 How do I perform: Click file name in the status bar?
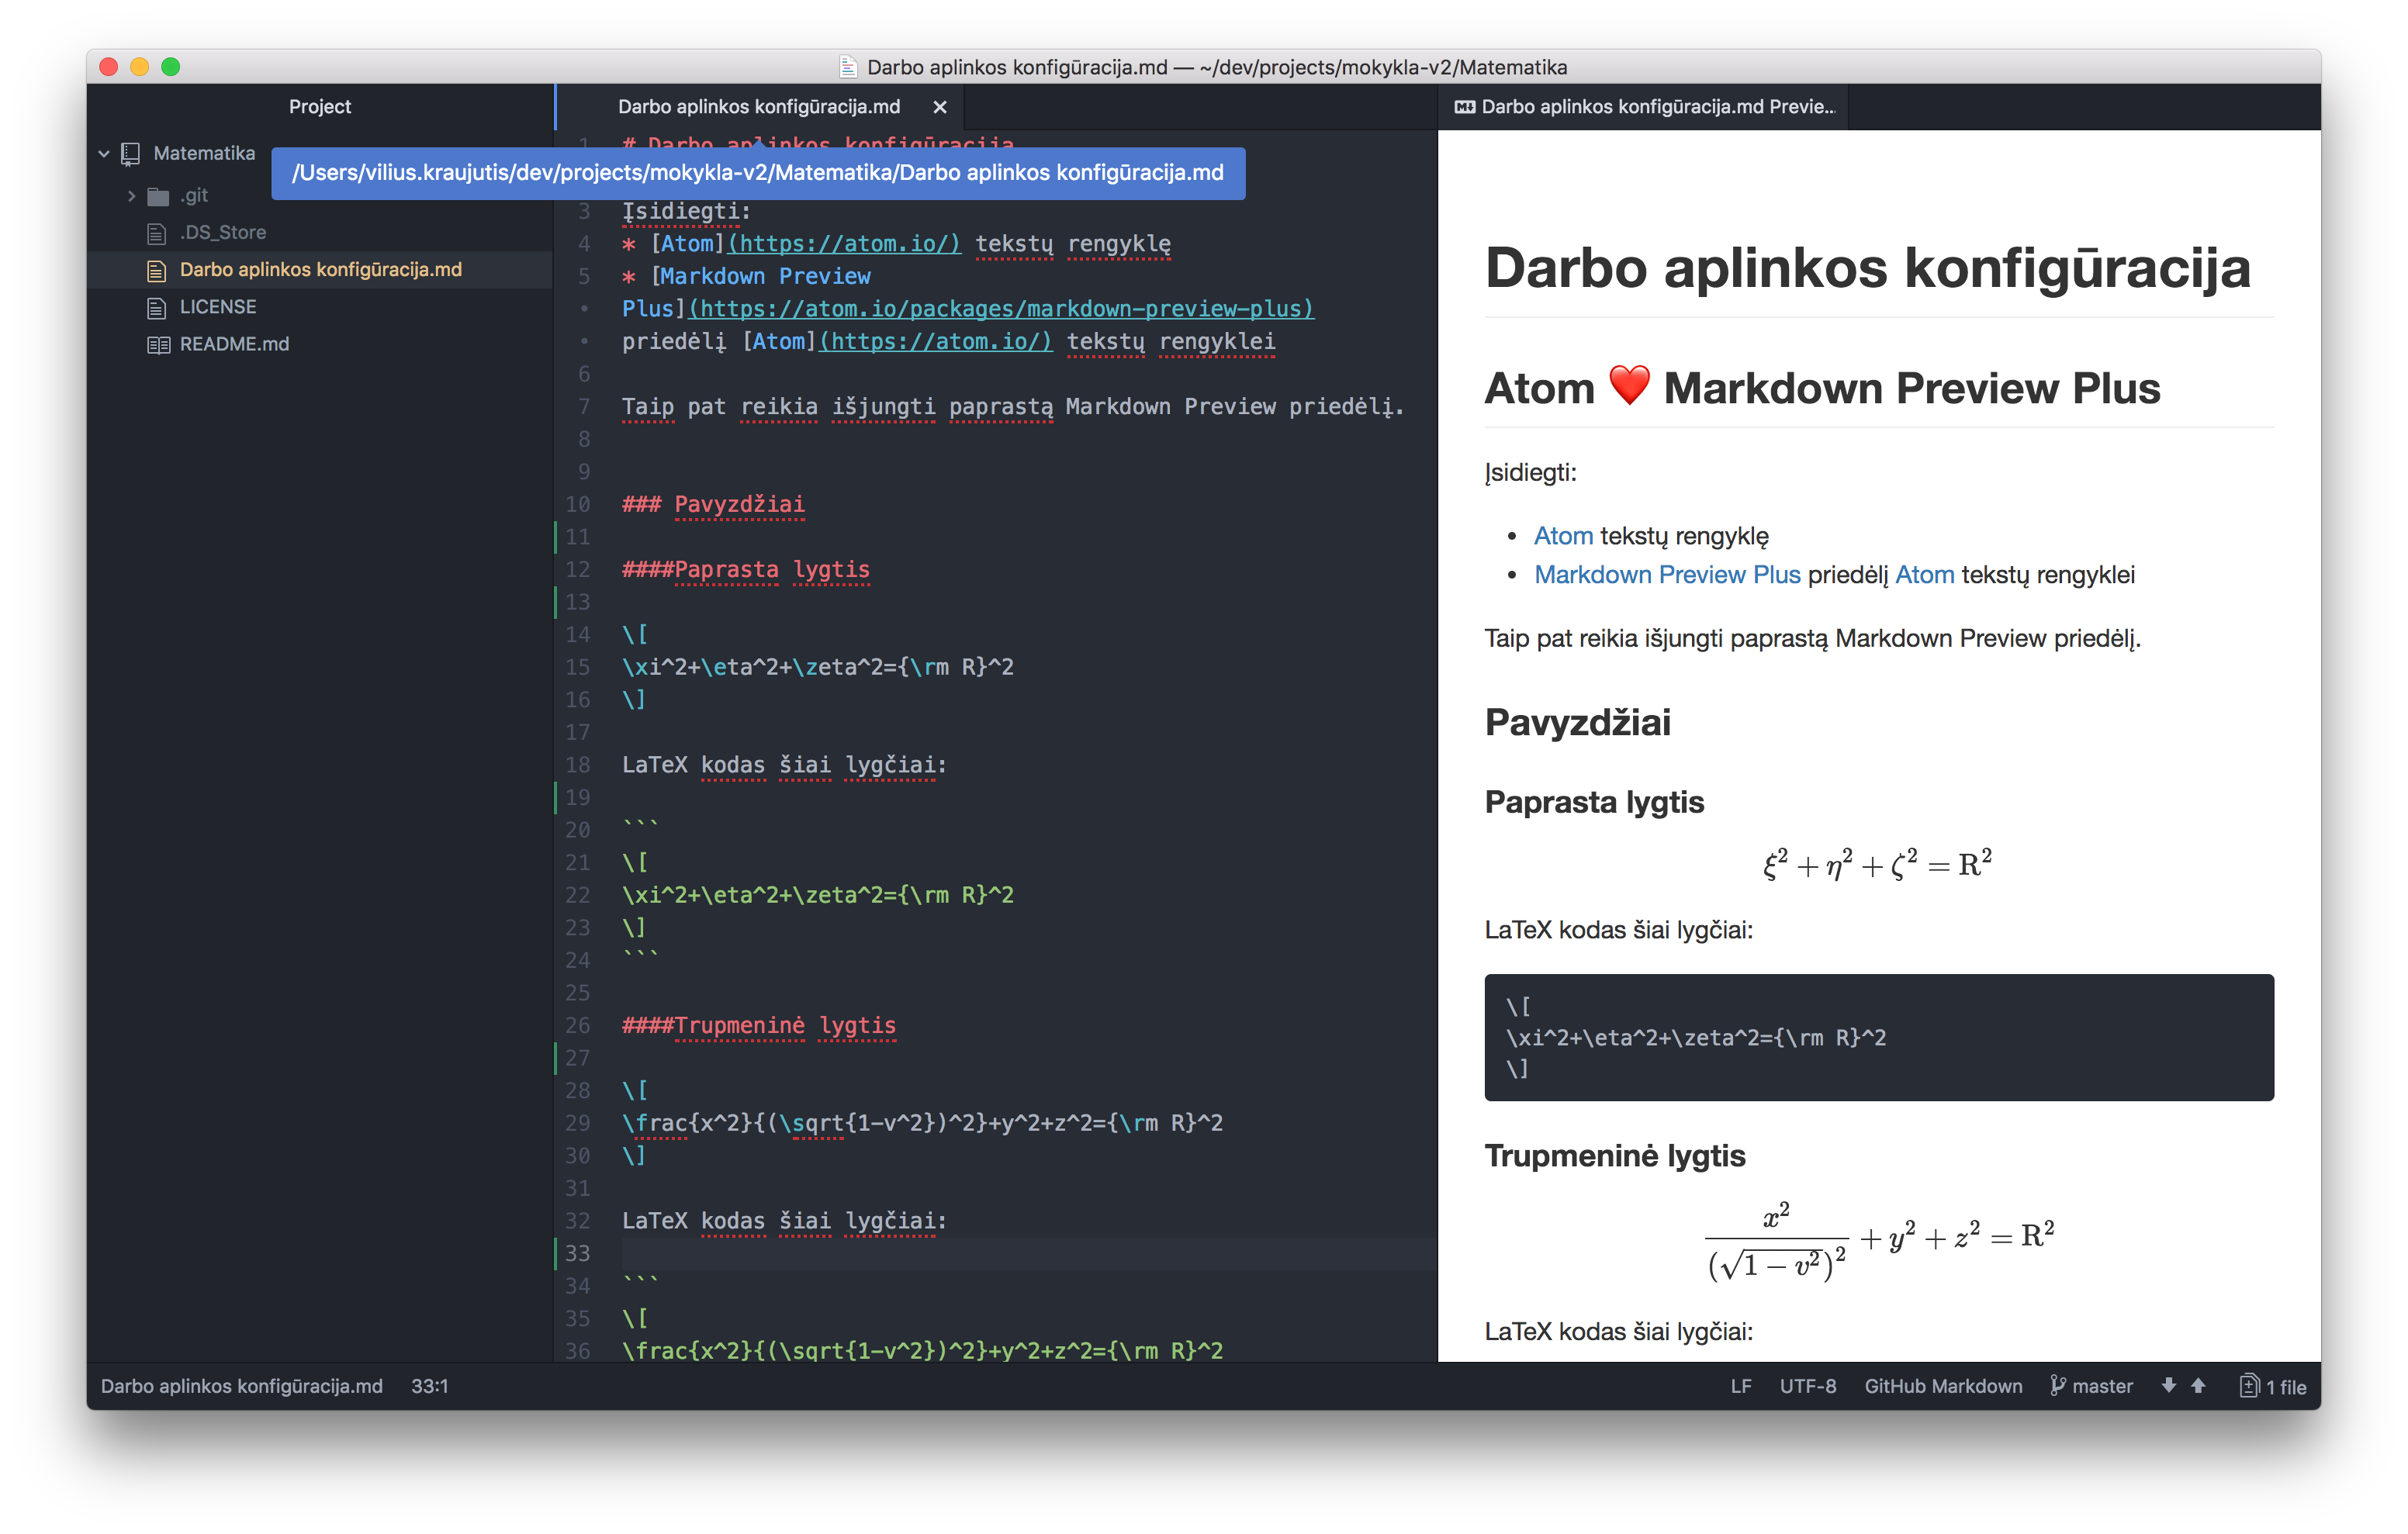tap(241, 1386)
